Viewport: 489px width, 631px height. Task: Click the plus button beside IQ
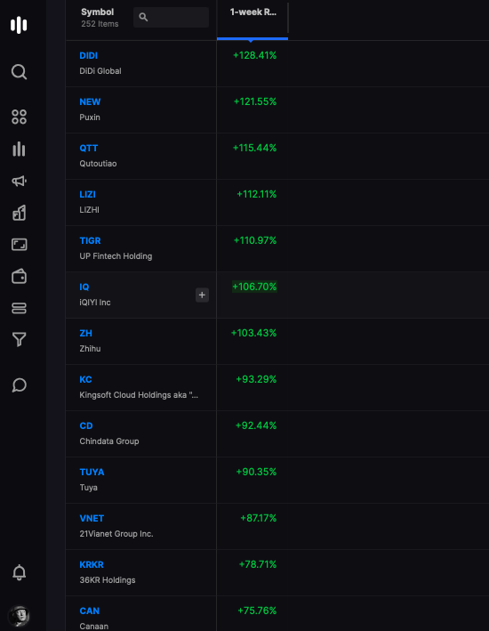(202, 295)
